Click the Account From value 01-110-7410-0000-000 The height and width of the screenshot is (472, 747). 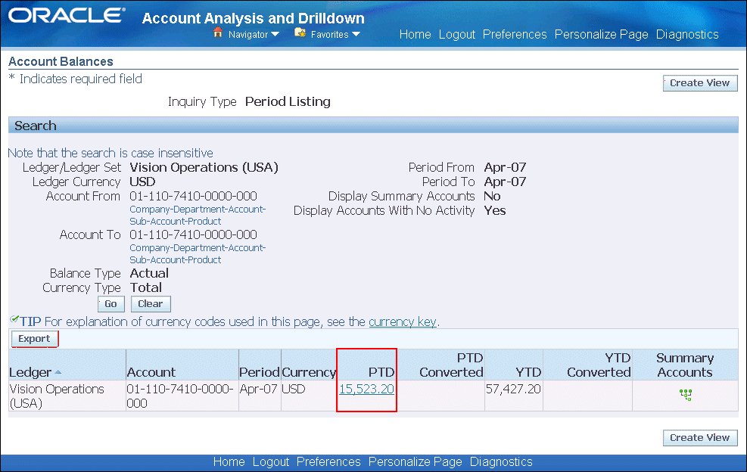[x=193, y=196]
